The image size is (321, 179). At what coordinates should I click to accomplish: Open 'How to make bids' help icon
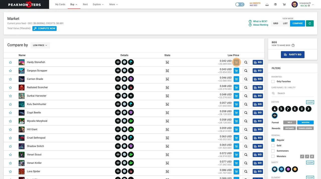[x=293, y=45]
